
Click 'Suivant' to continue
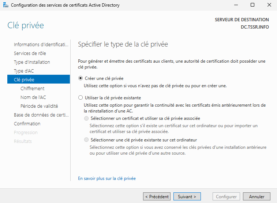pyautogui.click(x=187, y=197)
